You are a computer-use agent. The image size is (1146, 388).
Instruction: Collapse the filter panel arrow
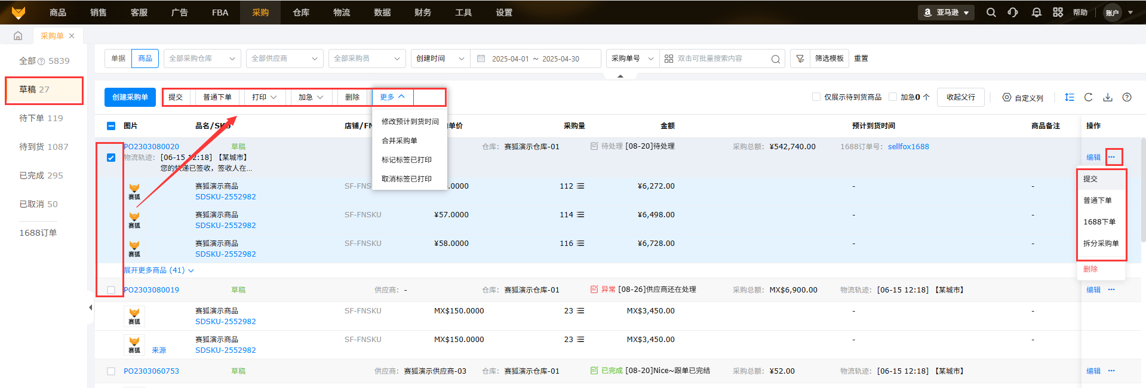point(620,76)
